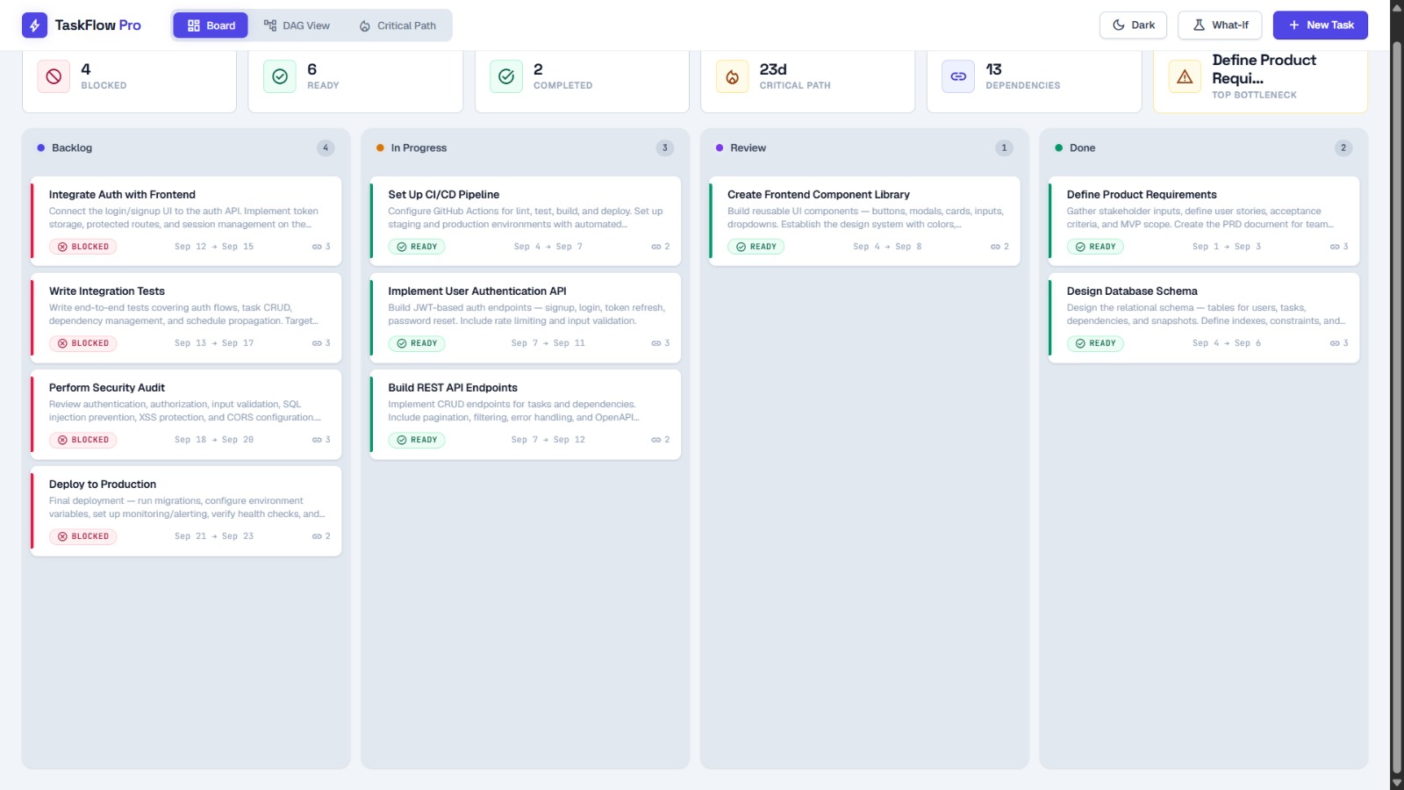Image resolution: width=1404 pixels, height=790 pixels.
Task: Click the completed stat checkmark icon
Action: [506, 76]
